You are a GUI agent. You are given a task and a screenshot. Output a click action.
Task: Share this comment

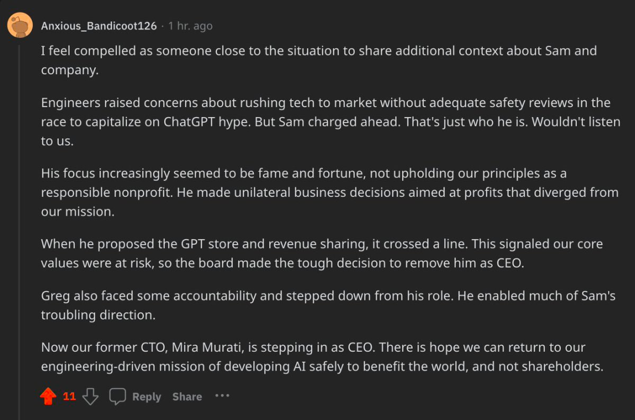click(x=187, y=397)
